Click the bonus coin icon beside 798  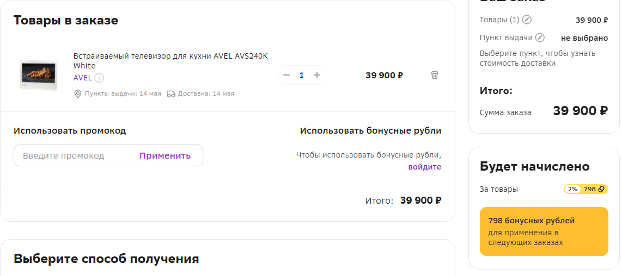[601, 189]
